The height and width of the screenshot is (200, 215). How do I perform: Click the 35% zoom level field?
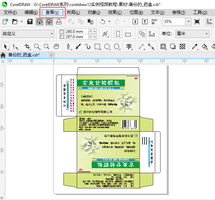pos(174,22)
